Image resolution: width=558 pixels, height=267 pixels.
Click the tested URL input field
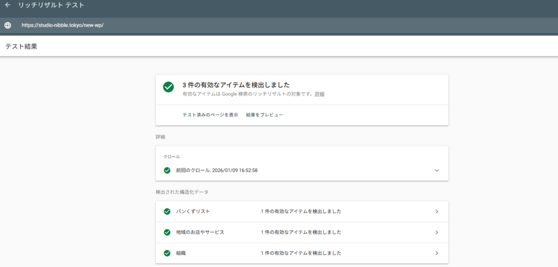point(163,25)
